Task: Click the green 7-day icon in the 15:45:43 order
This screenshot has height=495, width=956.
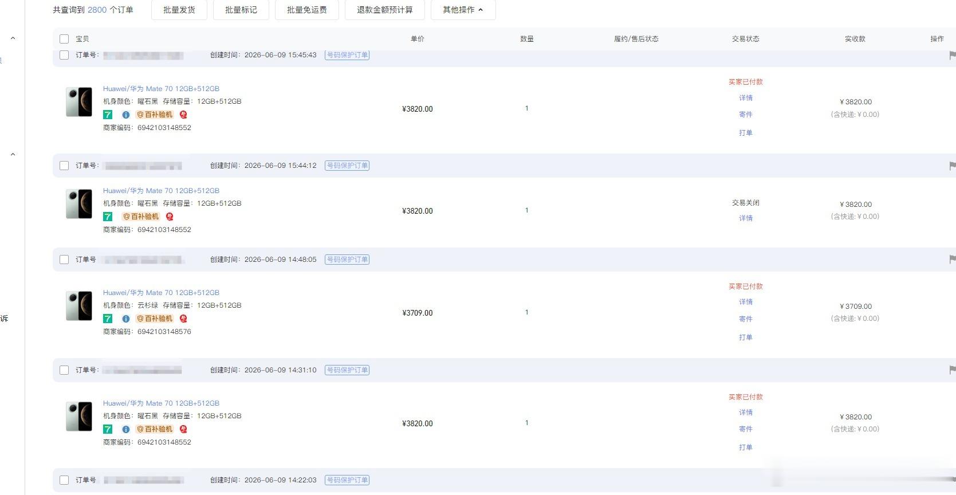Action: (108, 115)
